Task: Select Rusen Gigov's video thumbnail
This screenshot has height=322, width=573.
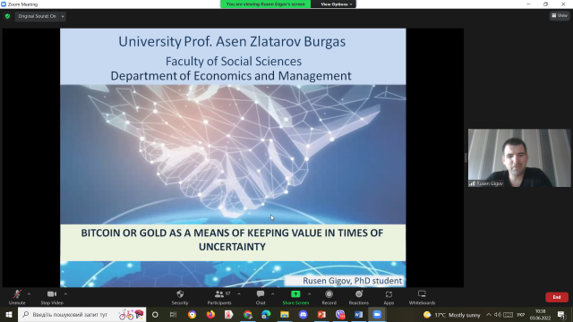Action: pyautogui.click(x=519, y=157)
